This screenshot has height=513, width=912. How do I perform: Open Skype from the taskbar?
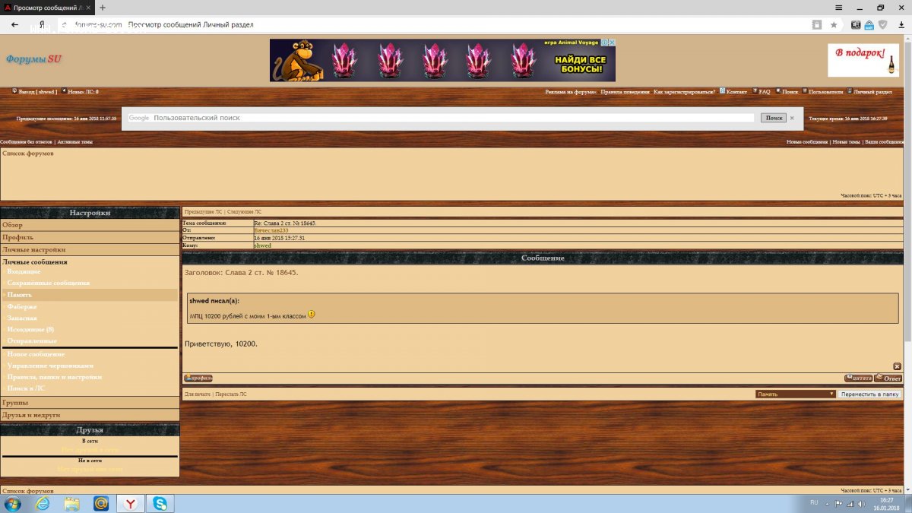pyautogui.click(x=160, y=503)
